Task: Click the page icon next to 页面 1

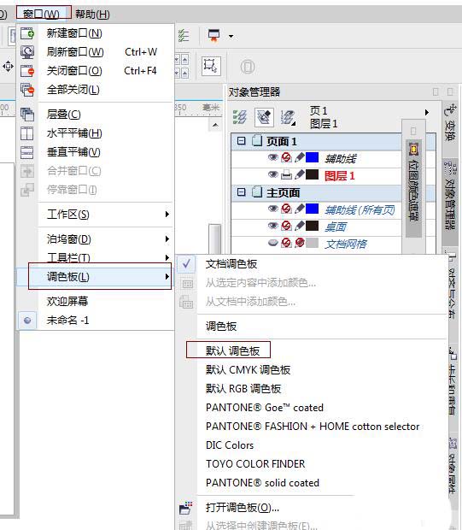Action: pyautogui.click(x=257, y=140)
